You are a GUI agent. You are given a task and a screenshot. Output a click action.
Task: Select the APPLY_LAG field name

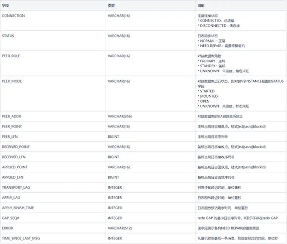pyautogui.click(x=11, y=198)
